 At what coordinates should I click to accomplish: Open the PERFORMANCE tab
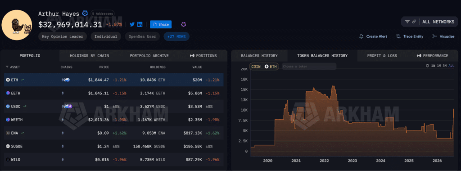tap(433, 55)
